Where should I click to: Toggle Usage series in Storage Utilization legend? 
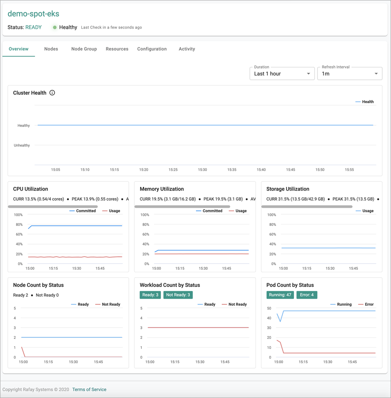click(x=365, y=211)
